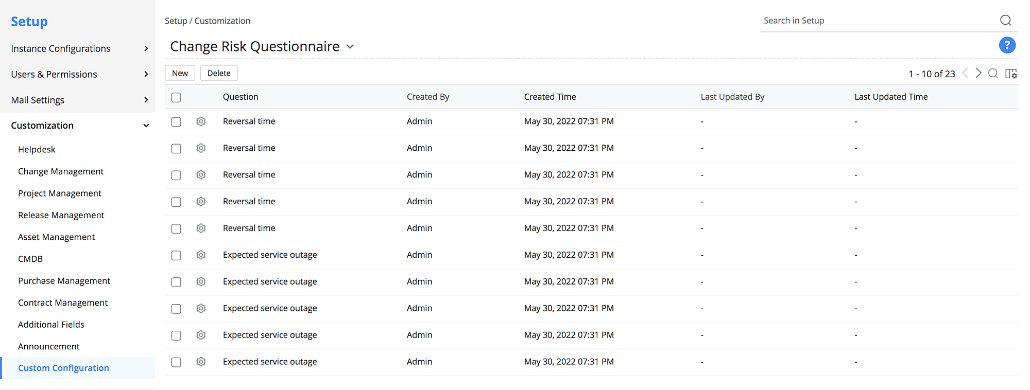Expand Mail Settings section
Image resolution: width=1030 pixels, height=390 pixels.
pyautogui.click(x=146, y=100)
